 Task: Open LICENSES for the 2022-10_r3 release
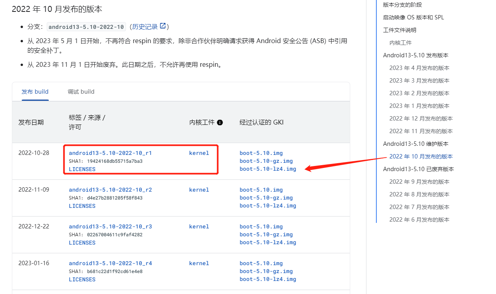pos(82,243)
